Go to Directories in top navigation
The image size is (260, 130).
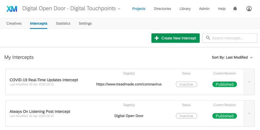162,9
